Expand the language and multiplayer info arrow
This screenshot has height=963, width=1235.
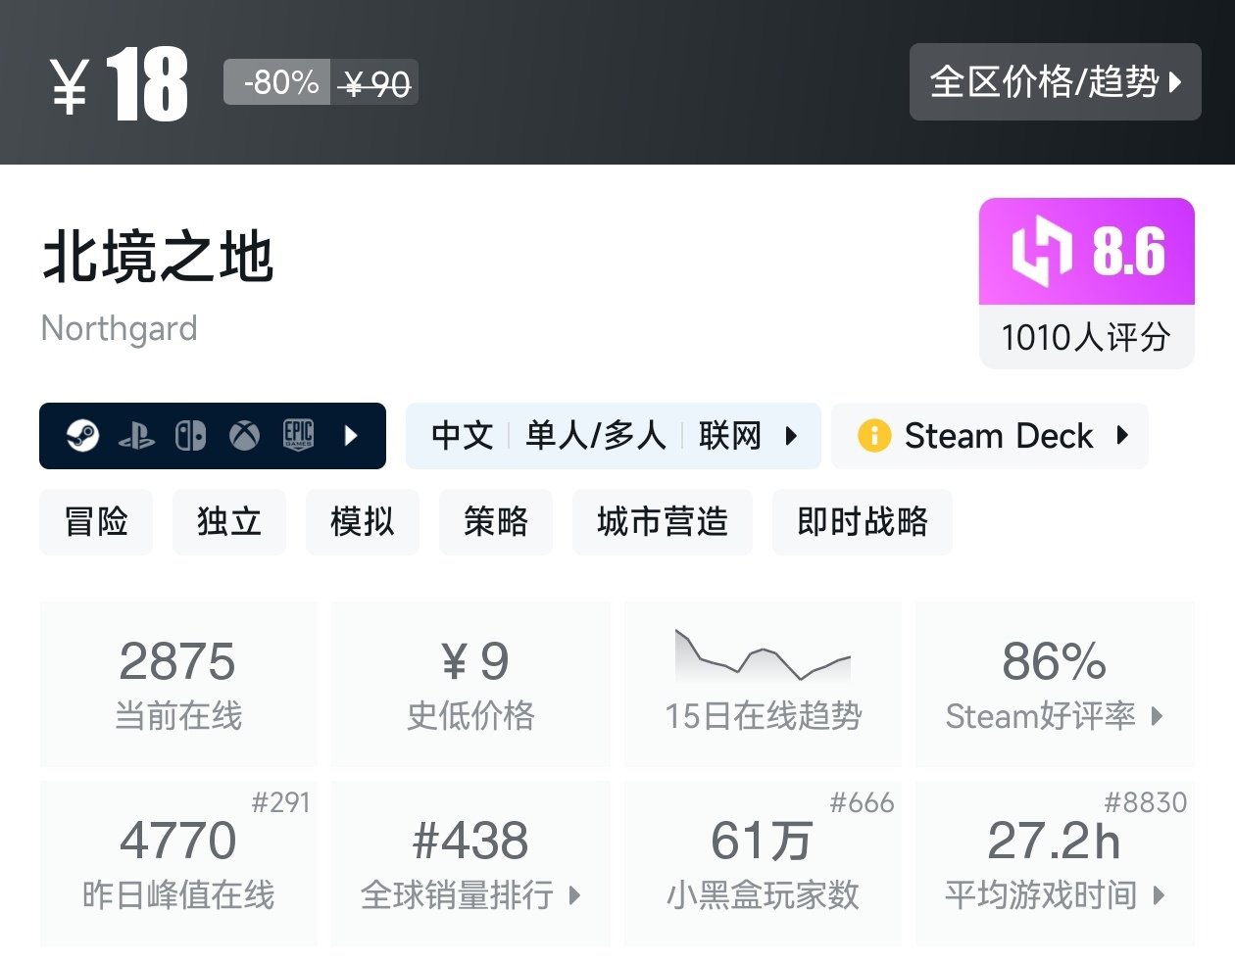[792, 436]
